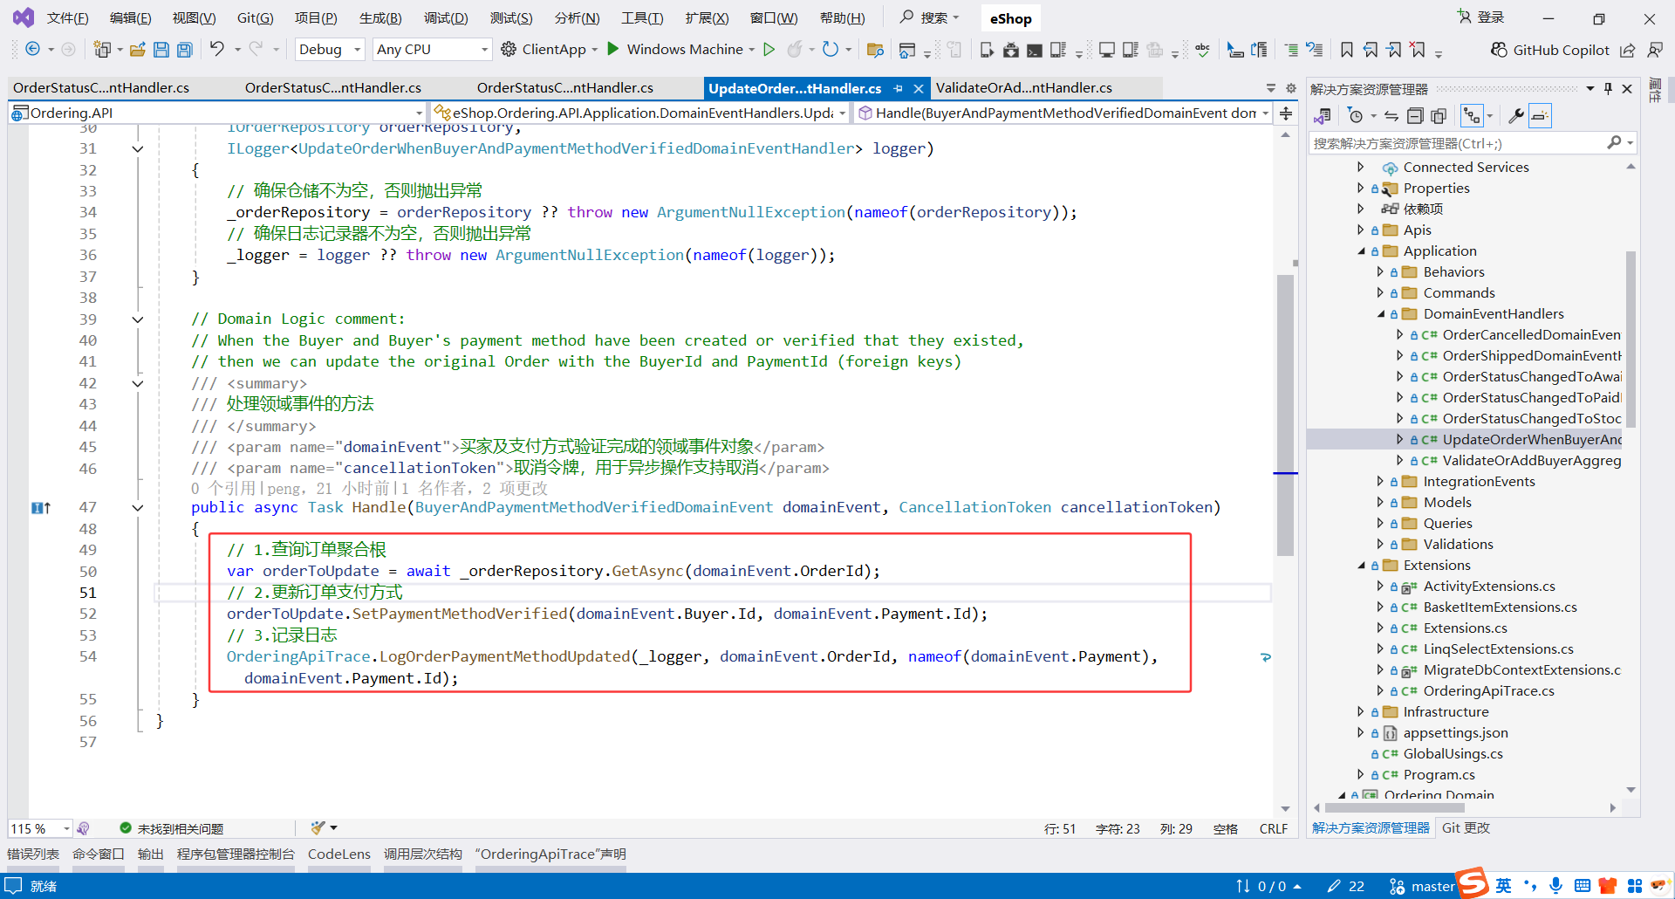Click the Restart circular arrow icon

tap(830, 50)
